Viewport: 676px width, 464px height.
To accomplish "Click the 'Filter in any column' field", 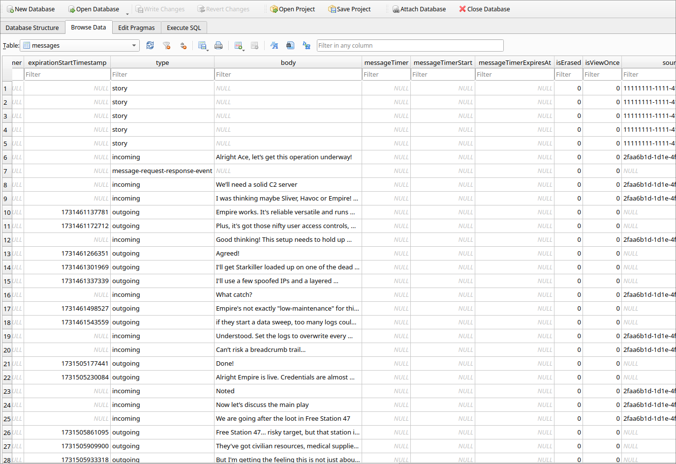I will click(409, 45).
